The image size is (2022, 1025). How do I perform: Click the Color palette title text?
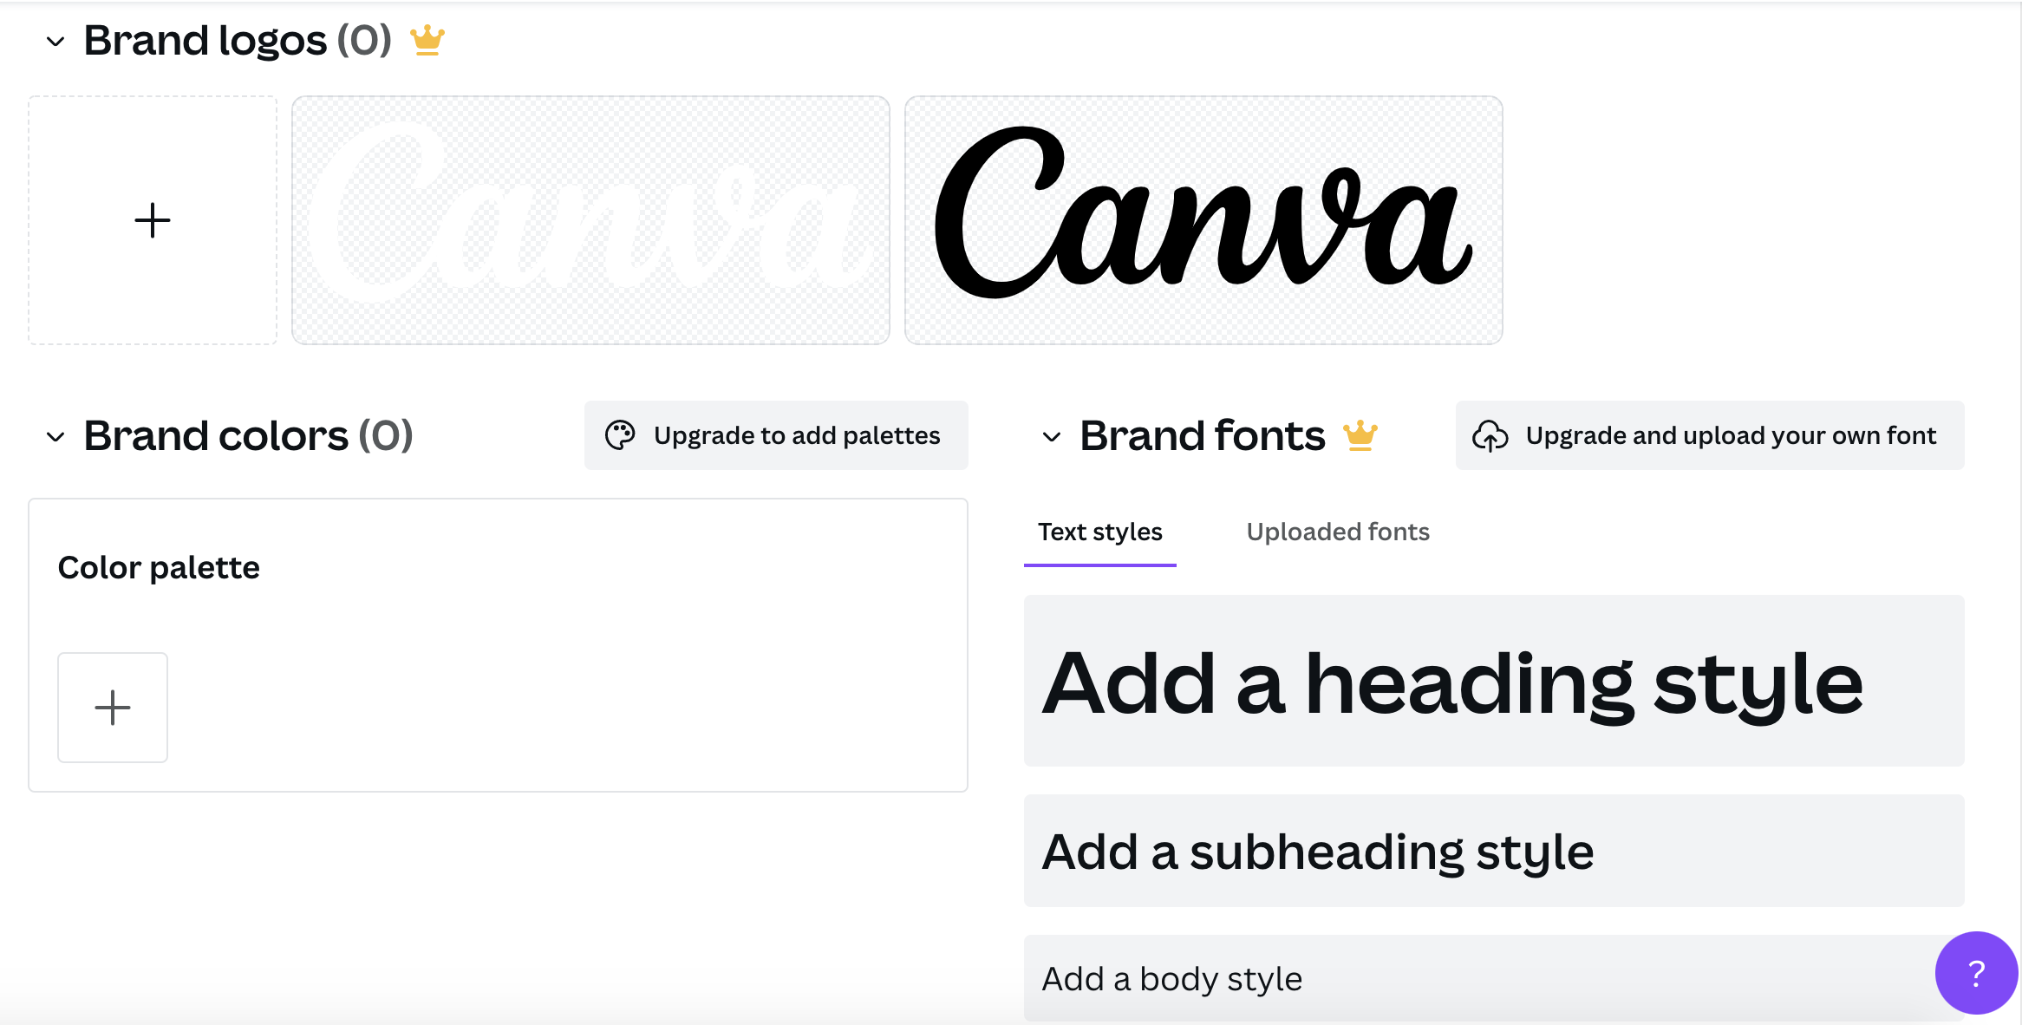coord(159,567)
